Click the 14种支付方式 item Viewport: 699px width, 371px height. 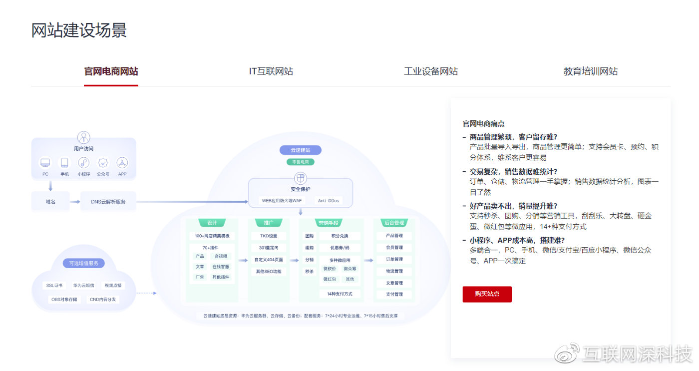pyautogui.click(x=340, y=294)
